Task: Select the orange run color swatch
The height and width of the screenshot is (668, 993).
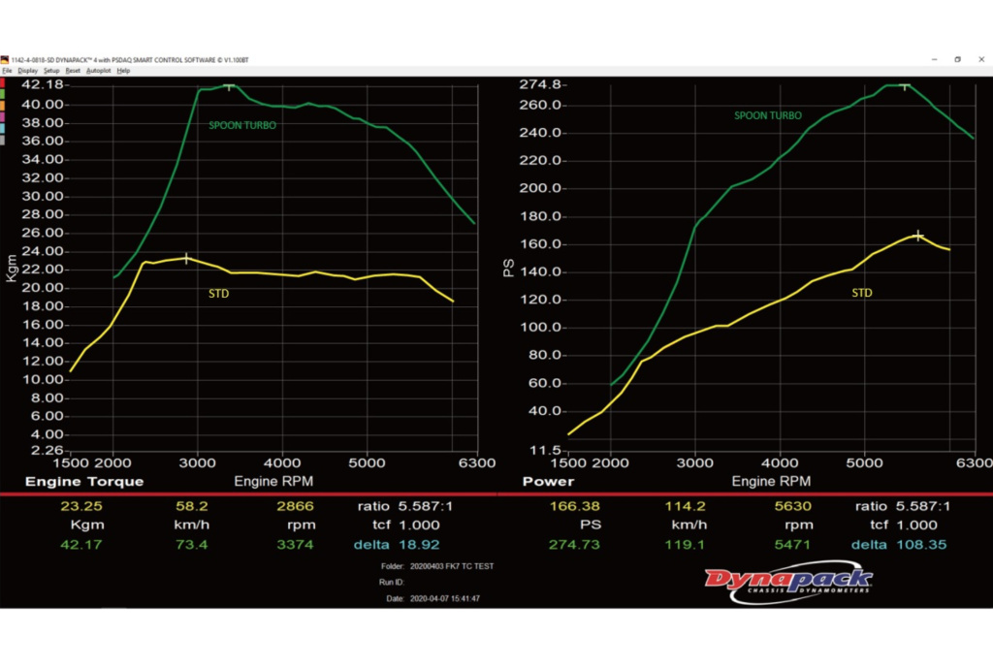Action: pos(4,105)
